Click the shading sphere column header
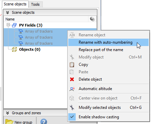151x124 pixels. [92, 19]
